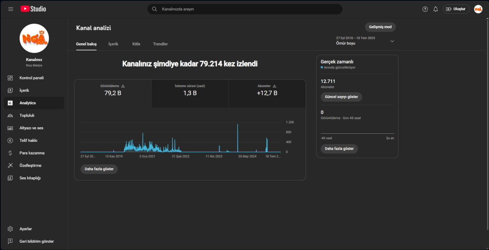Click the Telif hakkı copyright icon
The image size is (489, 250).
click(11, 141)
